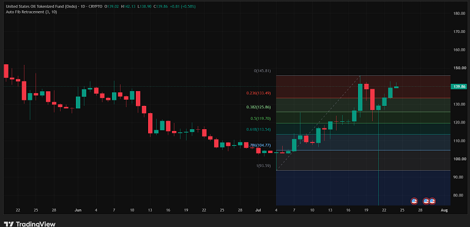470x227 pixels.
Task: Click the 110.00 price axis label
Action: 460,141
